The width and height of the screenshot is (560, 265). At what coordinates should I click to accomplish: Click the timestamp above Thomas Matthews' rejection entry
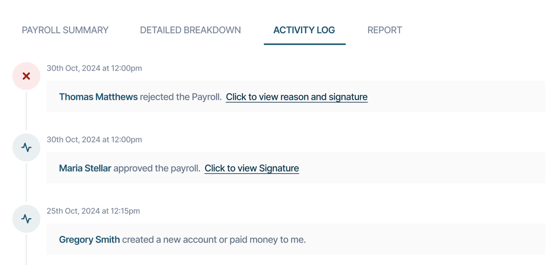coord(94,68)
